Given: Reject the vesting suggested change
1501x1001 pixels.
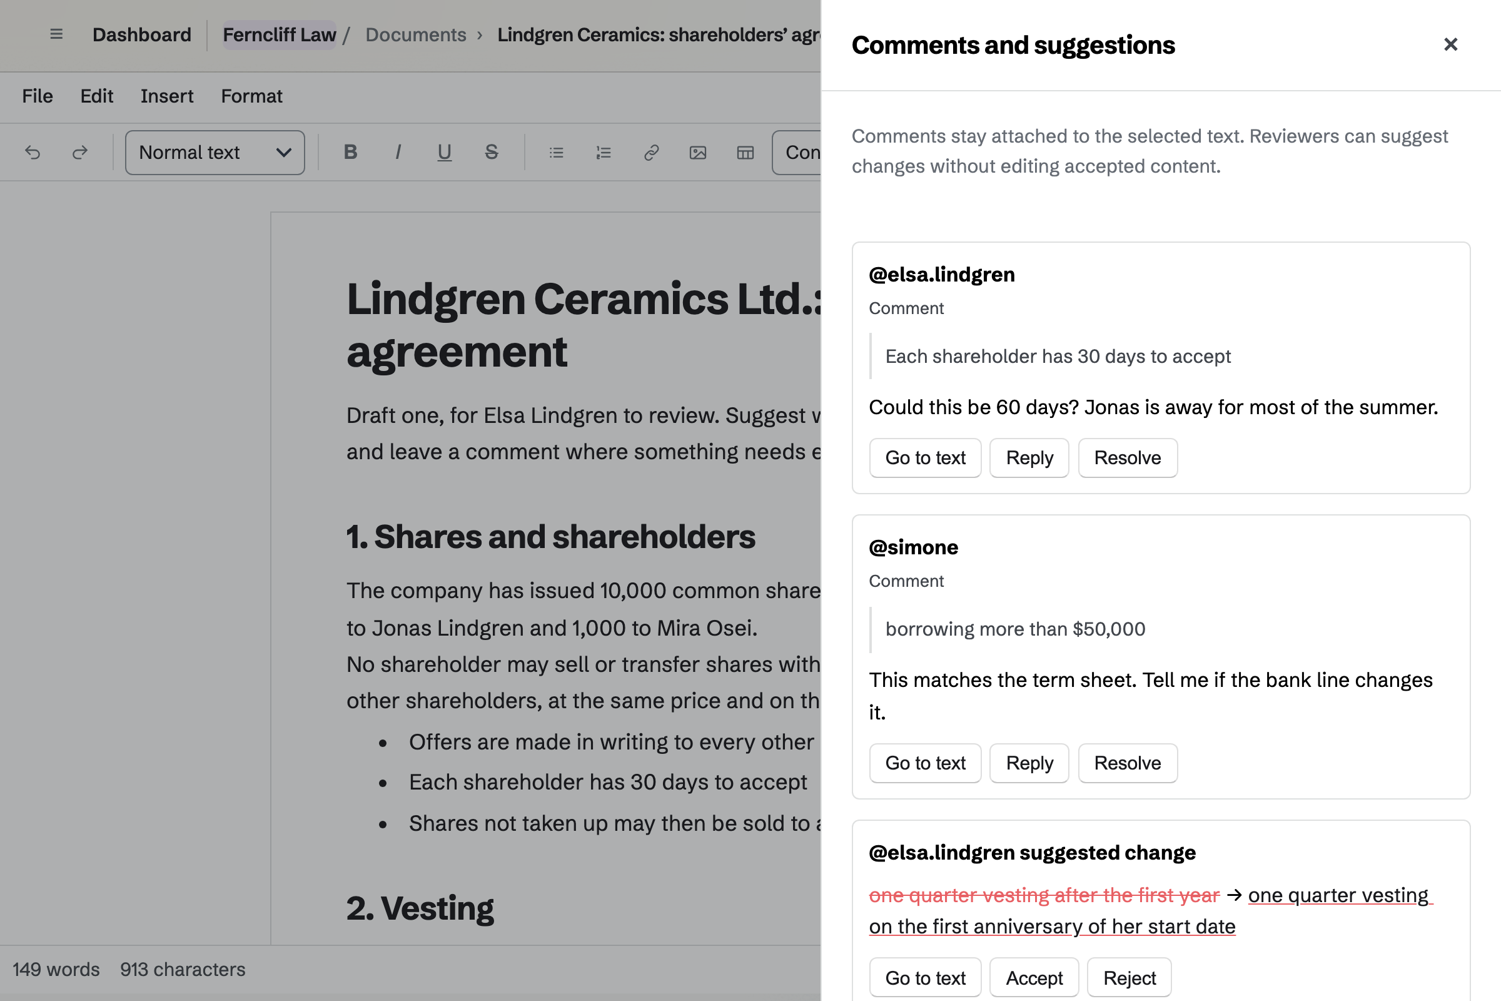Looking at the screenshot, I should pos(1130,977).
